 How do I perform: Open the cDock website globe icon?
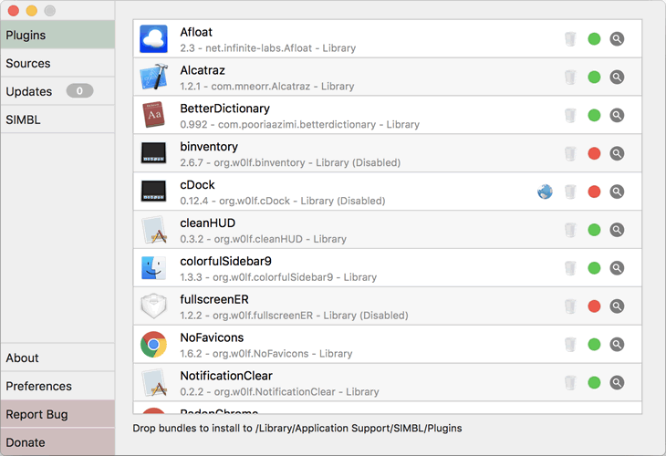click(545, 192)
